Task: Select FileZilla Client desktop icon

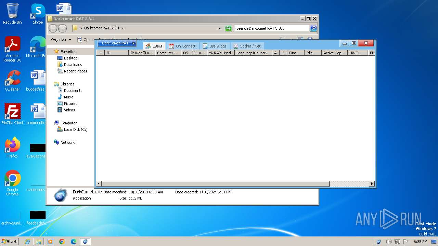Action: click(12, 114)
